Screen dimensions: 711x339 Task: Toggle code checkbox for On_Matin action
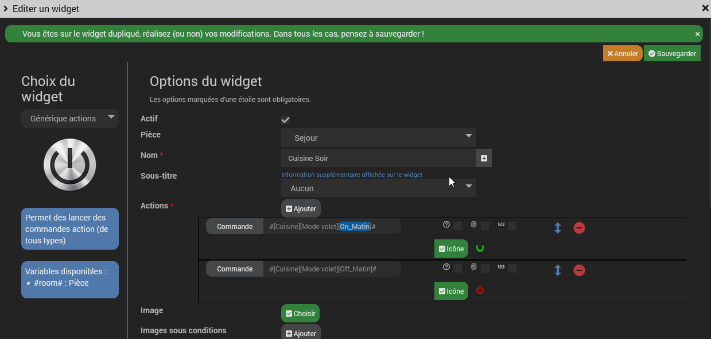pyautogui.click(x=512, y=226)
